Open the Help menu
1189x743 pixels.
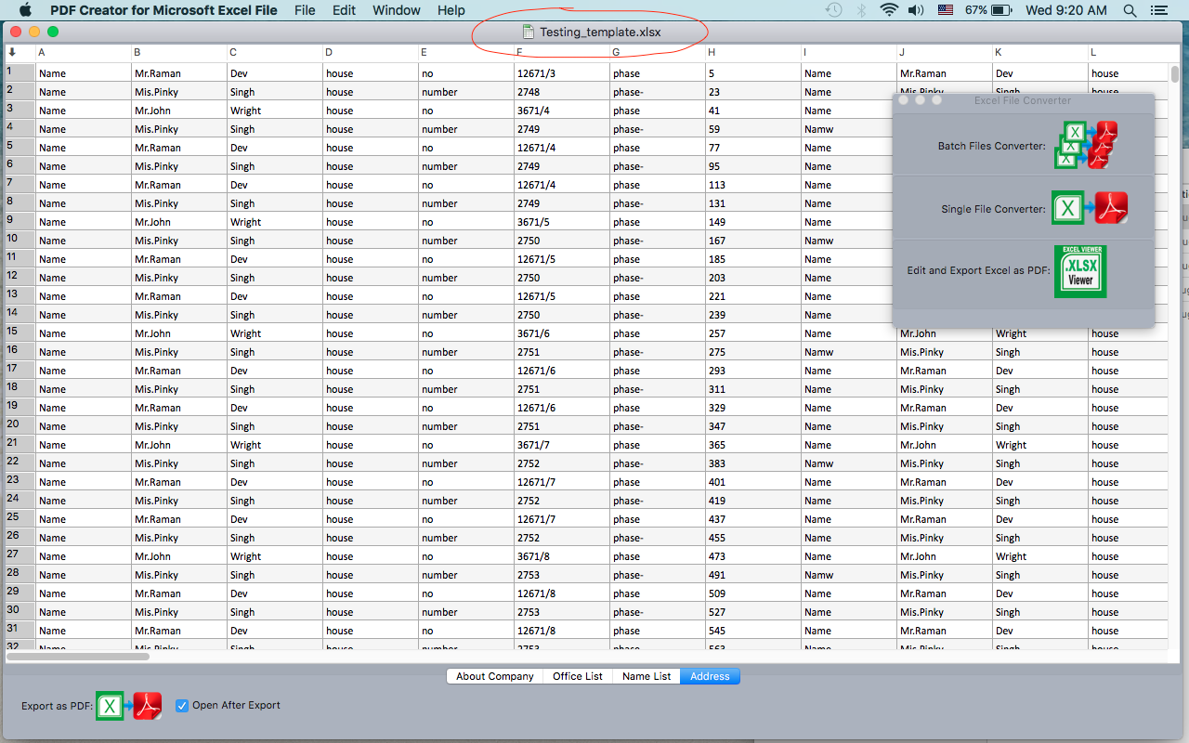click(451, 10)
